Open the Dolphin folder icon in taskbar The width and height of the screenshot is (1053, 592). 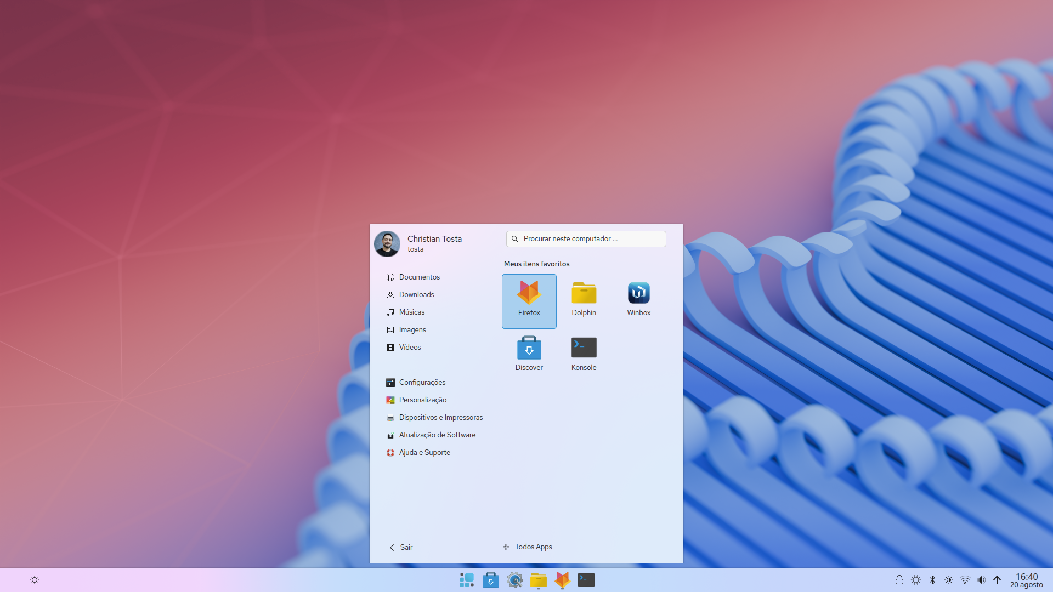[539, 579]
